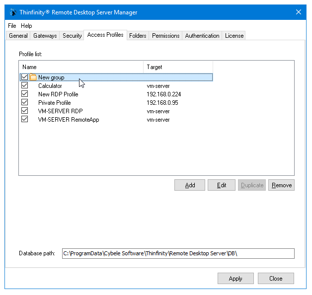The width and height of the screenshot is (312, 295).
Task: Uncheck the New group checkbox
Action: pyautogui.click(x=24, y=77)
